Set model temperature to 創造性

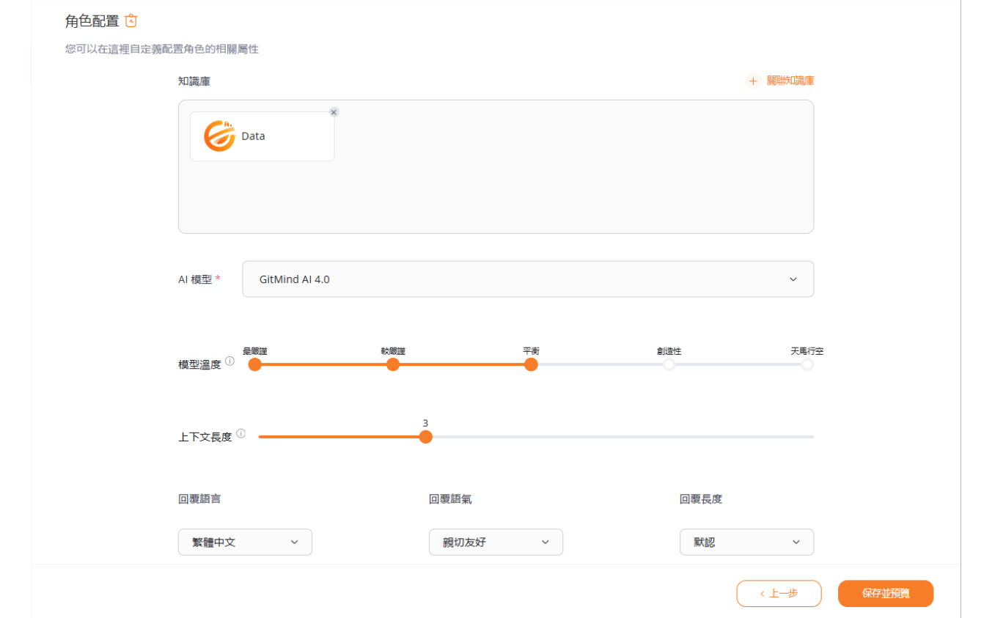tap(669, 364)
